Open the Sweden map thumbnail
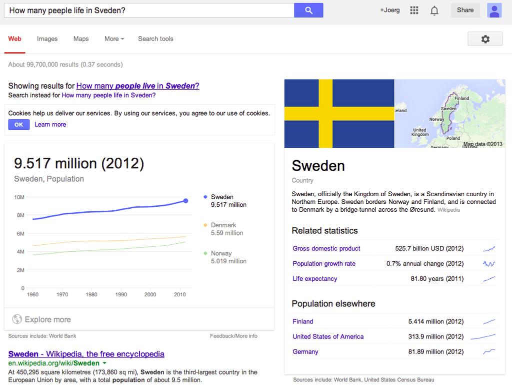The height and width of the screenshot is (385, 512). tap(450, 114)
